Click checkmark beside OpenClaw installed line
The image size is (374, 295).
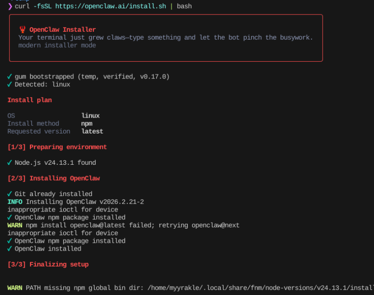coord(10,249)
